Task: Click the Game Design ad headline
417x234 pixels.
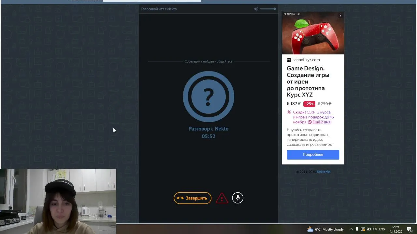Action: pyautogui.click(x=308, y=82)
